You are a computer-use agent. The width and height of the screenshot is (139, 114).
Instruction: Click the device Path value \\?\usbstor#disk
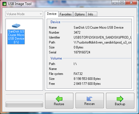[x=102, y=42]
